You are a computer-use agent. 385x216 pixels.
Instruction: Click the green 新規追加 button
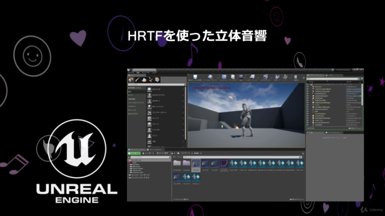(134, 153)
